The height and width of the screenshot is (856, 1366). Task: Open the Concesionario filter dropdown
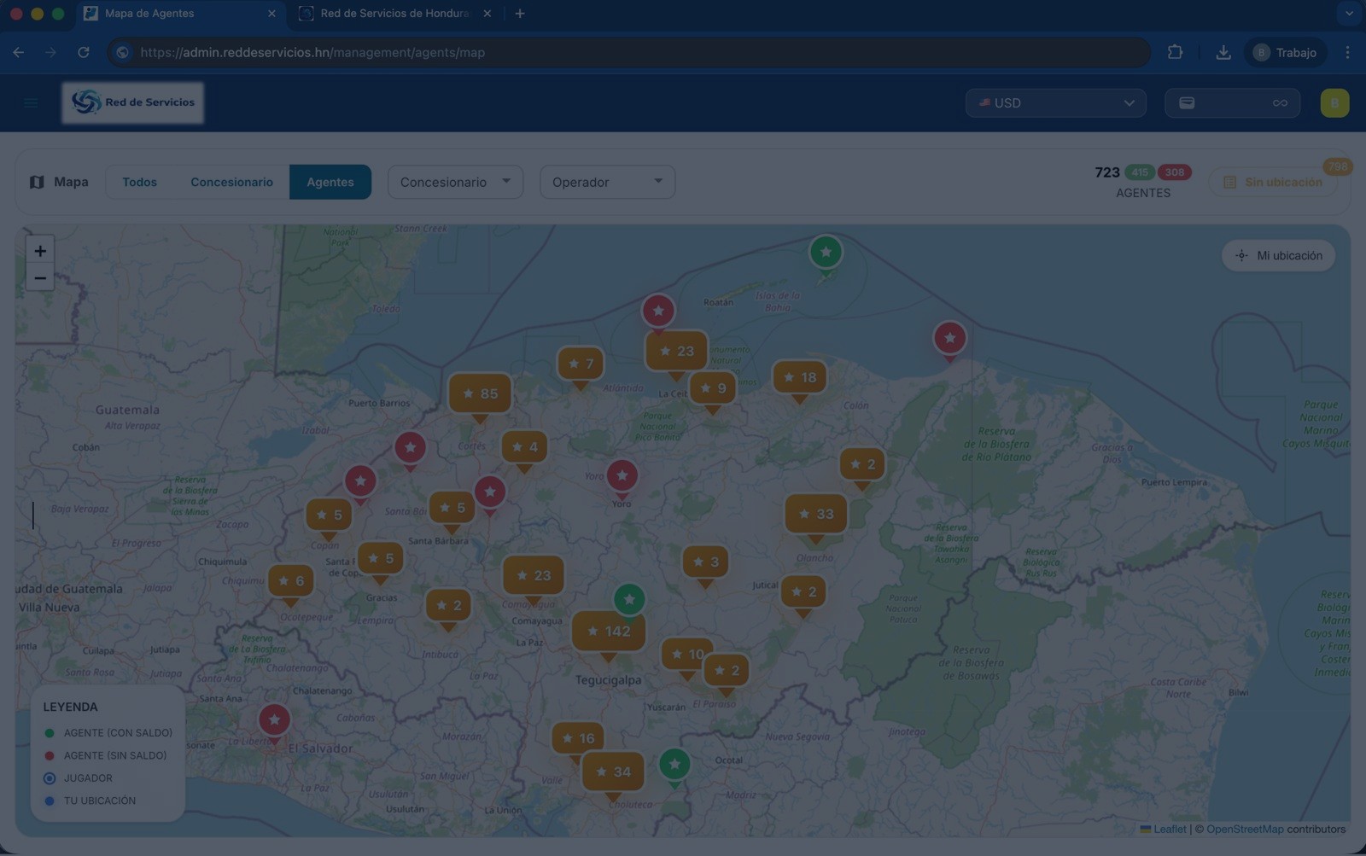(x=455, y=182)
